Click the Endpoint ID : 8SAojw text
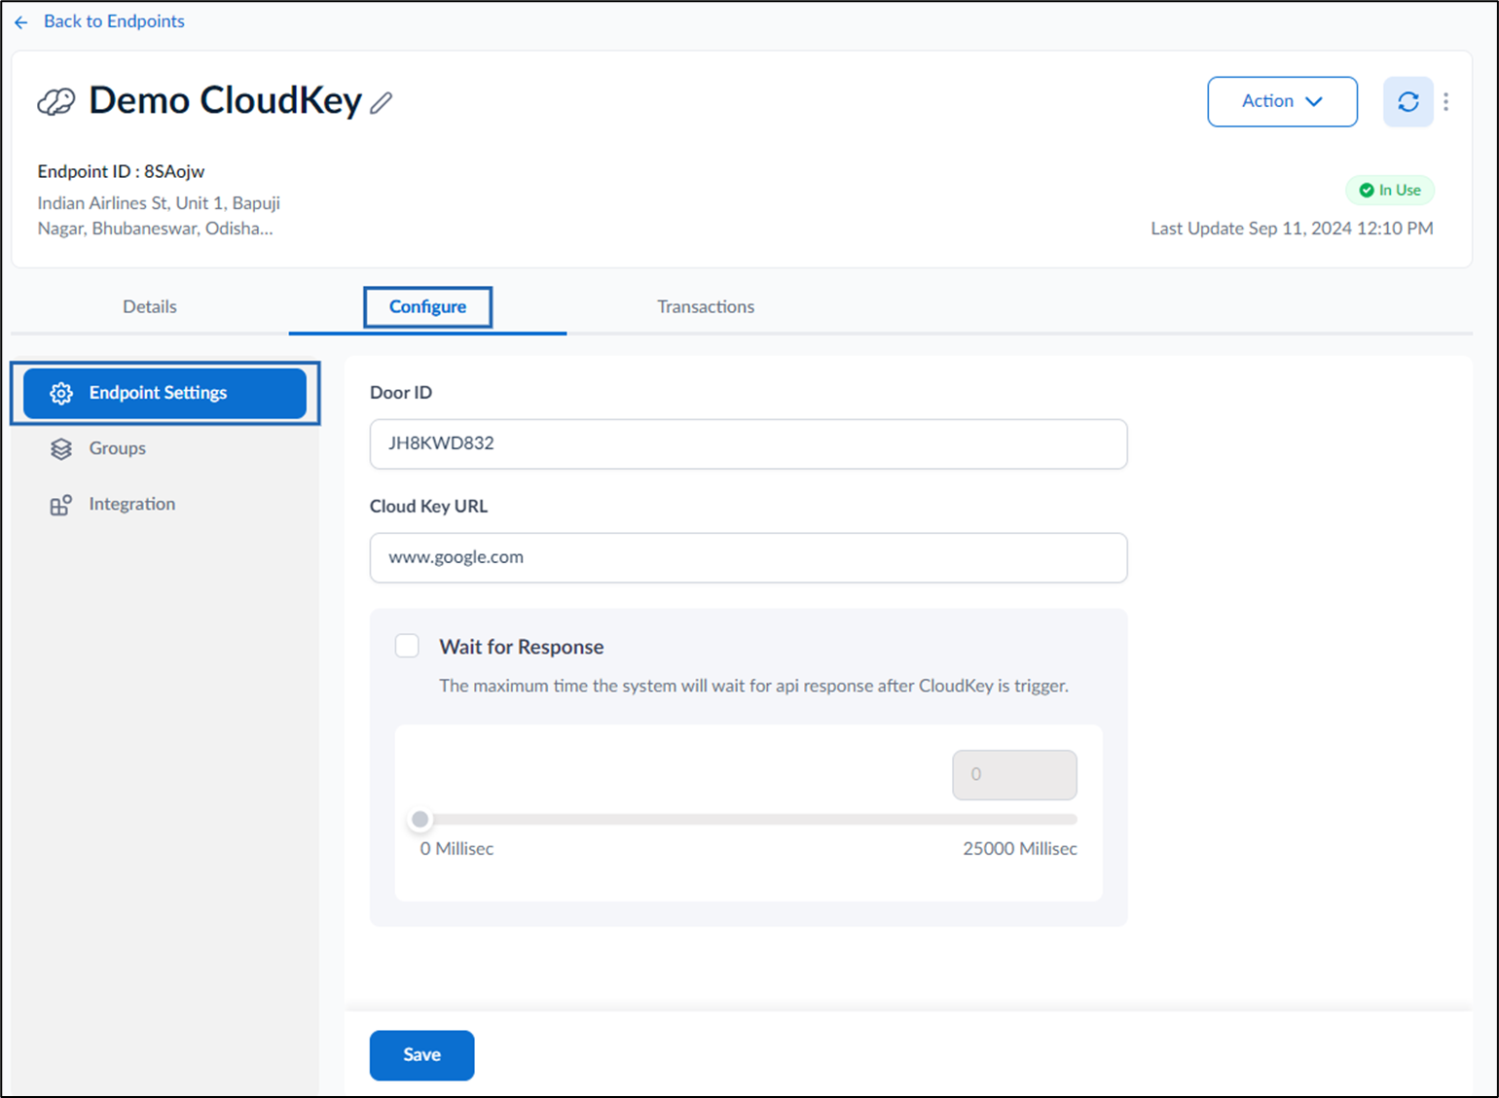Image resolution: width=1499 pixels, height=1098 pixels. 122,172
